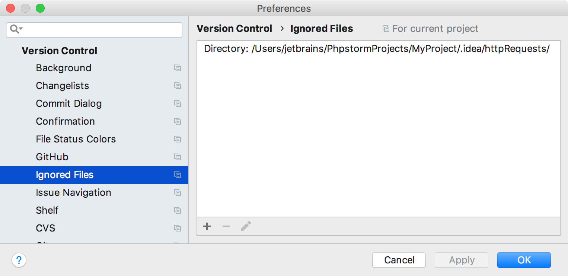The height and width of the screenshot is (276, 568).
Task: Click the Ignored Files breadcrumb item
Action: coord(321,28)
